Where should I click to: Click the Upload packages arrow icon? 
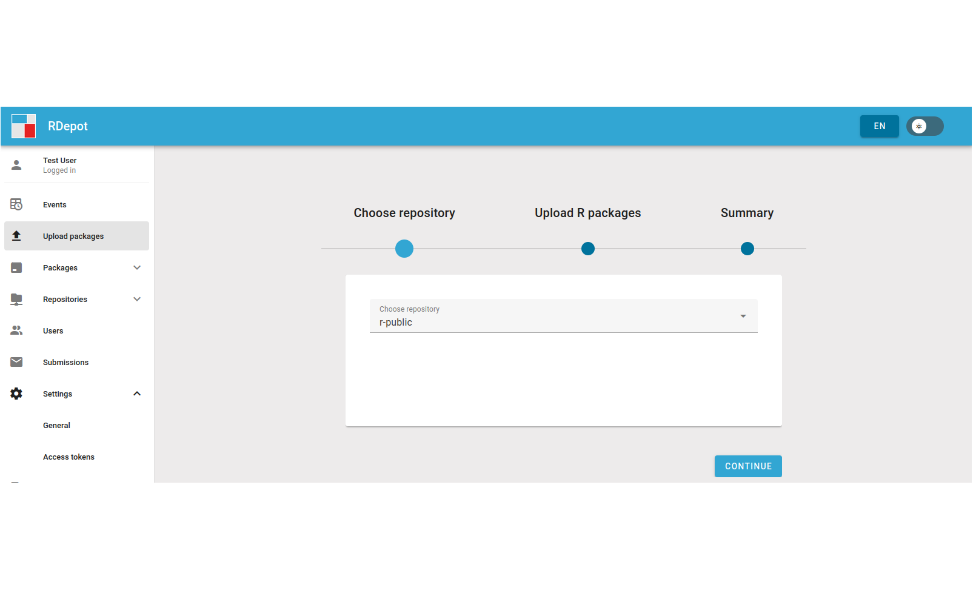[16, 236]
